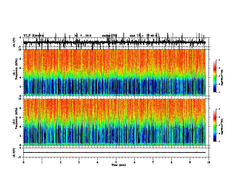
Task: Click time axis tick label '10'
Action: pyautogui.click(x=209, y=162)
